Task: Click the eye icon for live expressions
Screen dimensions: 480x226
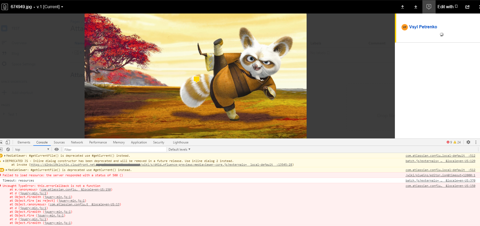Action: click(x=57, y=150)
